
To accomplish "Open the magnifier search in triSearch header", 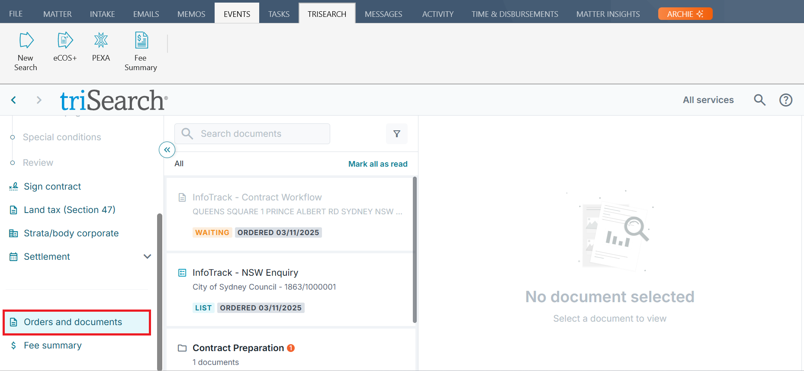I will click(x=759, y=100).
